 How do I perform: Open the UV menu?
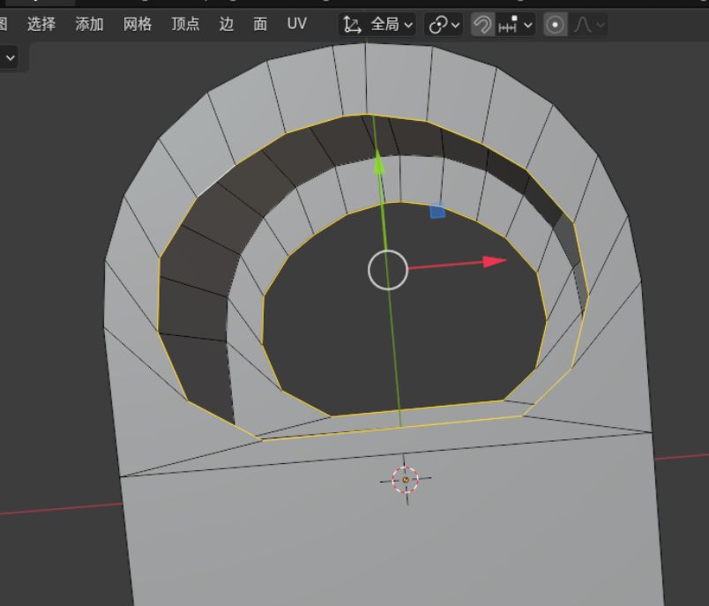[296, 24]
